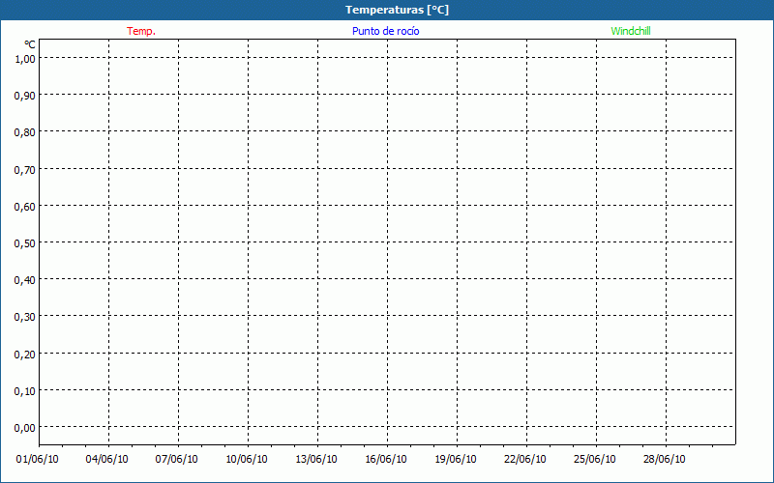This screenshot has width=774, height=483.
Task: Pick the 07/06/10 date marker
Action: pos(177,460)
